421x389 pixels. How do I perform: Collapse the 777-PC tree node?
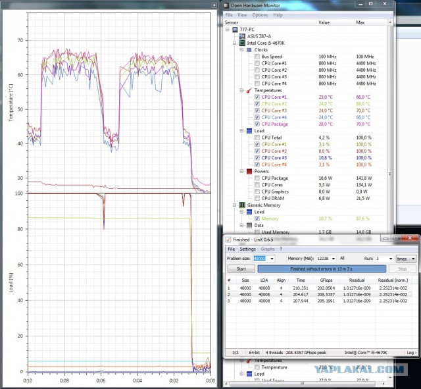click(x=228, y=29)
